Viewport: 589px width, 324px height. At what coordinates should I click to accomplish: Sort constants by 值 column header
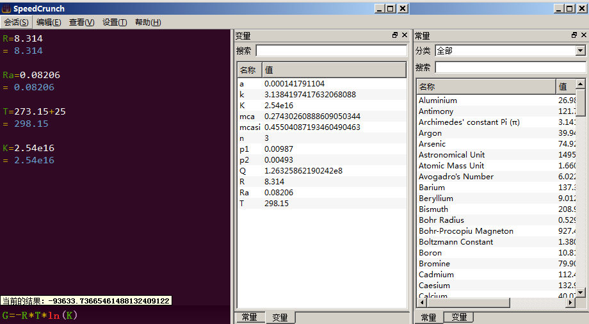pyautogui.click(x=566, y=87)
